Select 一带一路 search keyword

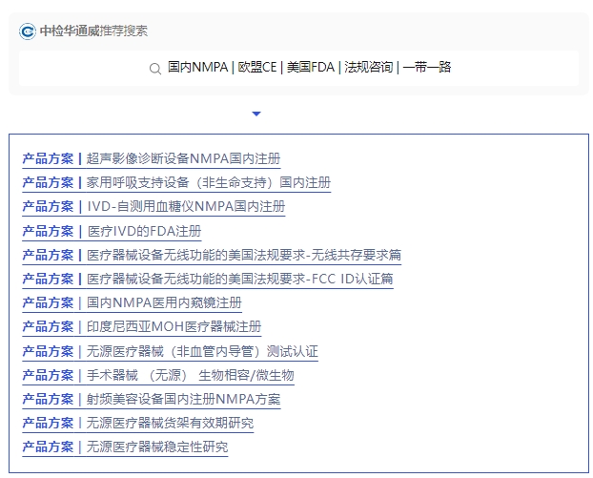point(426,68)
